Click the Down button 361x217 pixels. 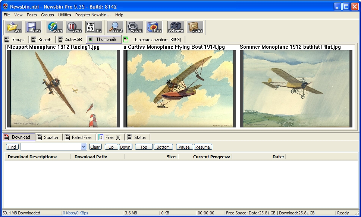point(125,147)
